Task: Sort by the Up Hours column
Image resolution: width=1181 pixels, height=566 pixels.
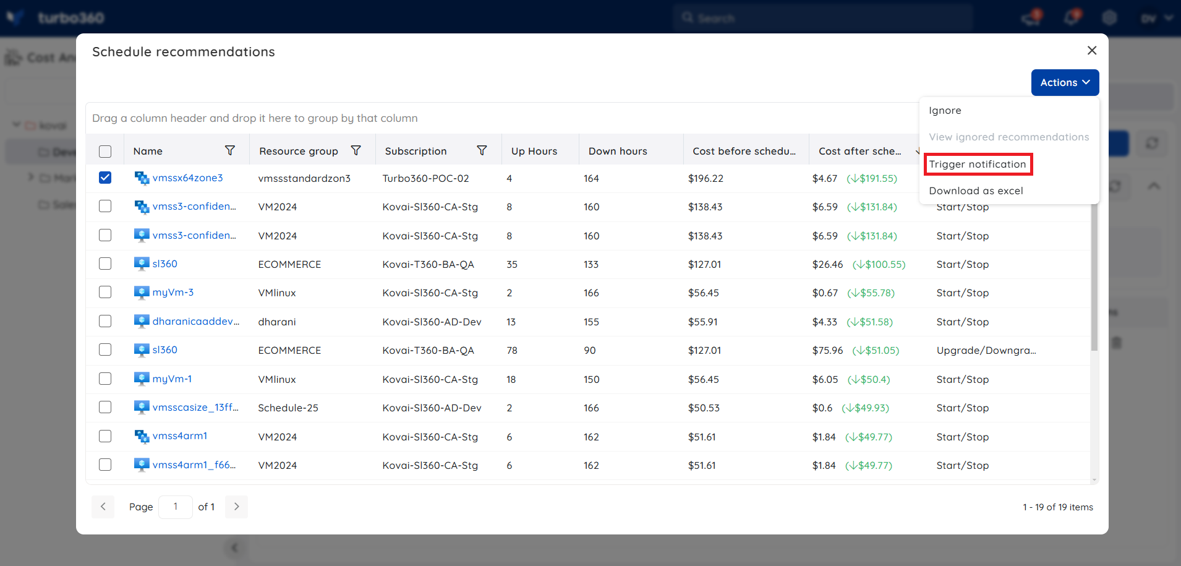Action: (534, 151)
